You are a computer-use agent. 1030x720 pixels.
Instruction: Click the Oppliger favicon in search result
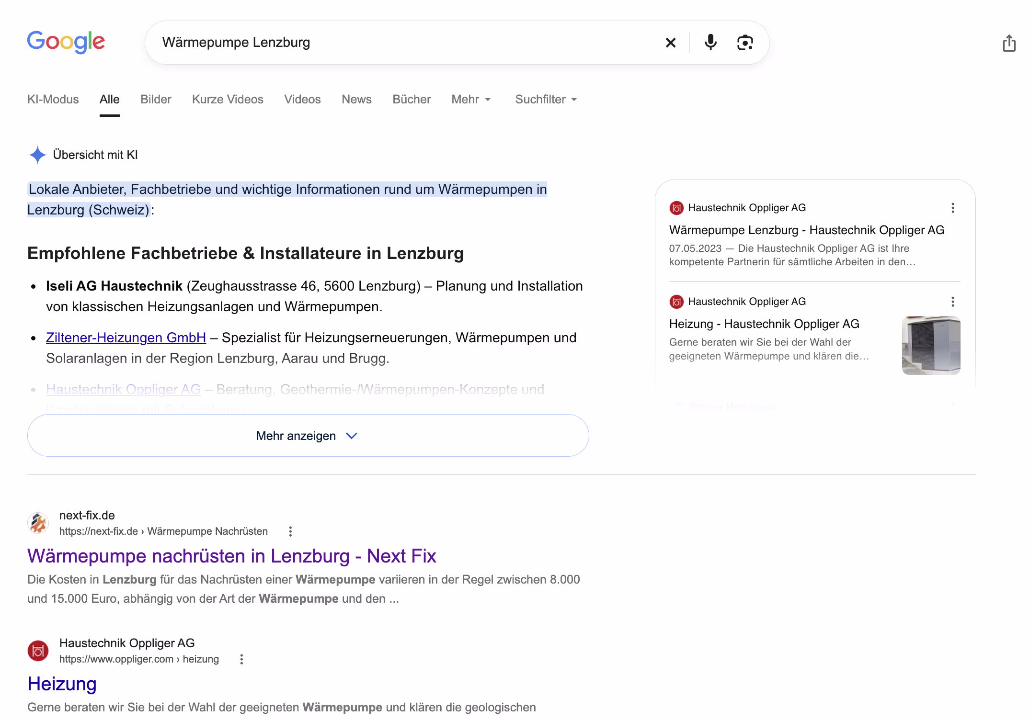pyautogui.click(x=38, y=651)
